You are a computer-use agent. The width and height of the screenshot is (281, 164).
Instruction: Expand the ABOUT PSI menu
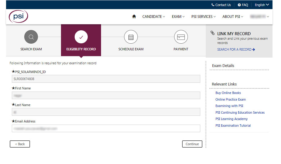(233, 16)
